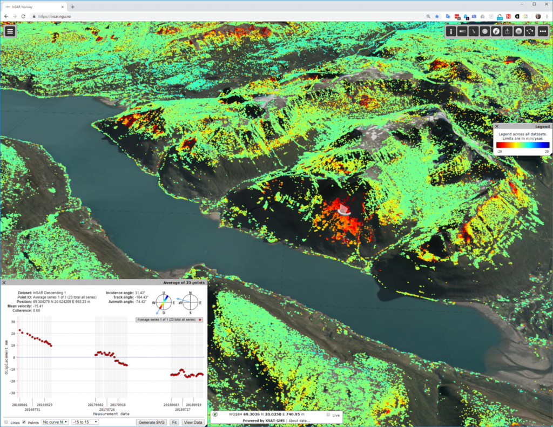The width and height of the screenshot is (553, 427).
Task: Click the U-D look direction compass
Action: (164, 303)
